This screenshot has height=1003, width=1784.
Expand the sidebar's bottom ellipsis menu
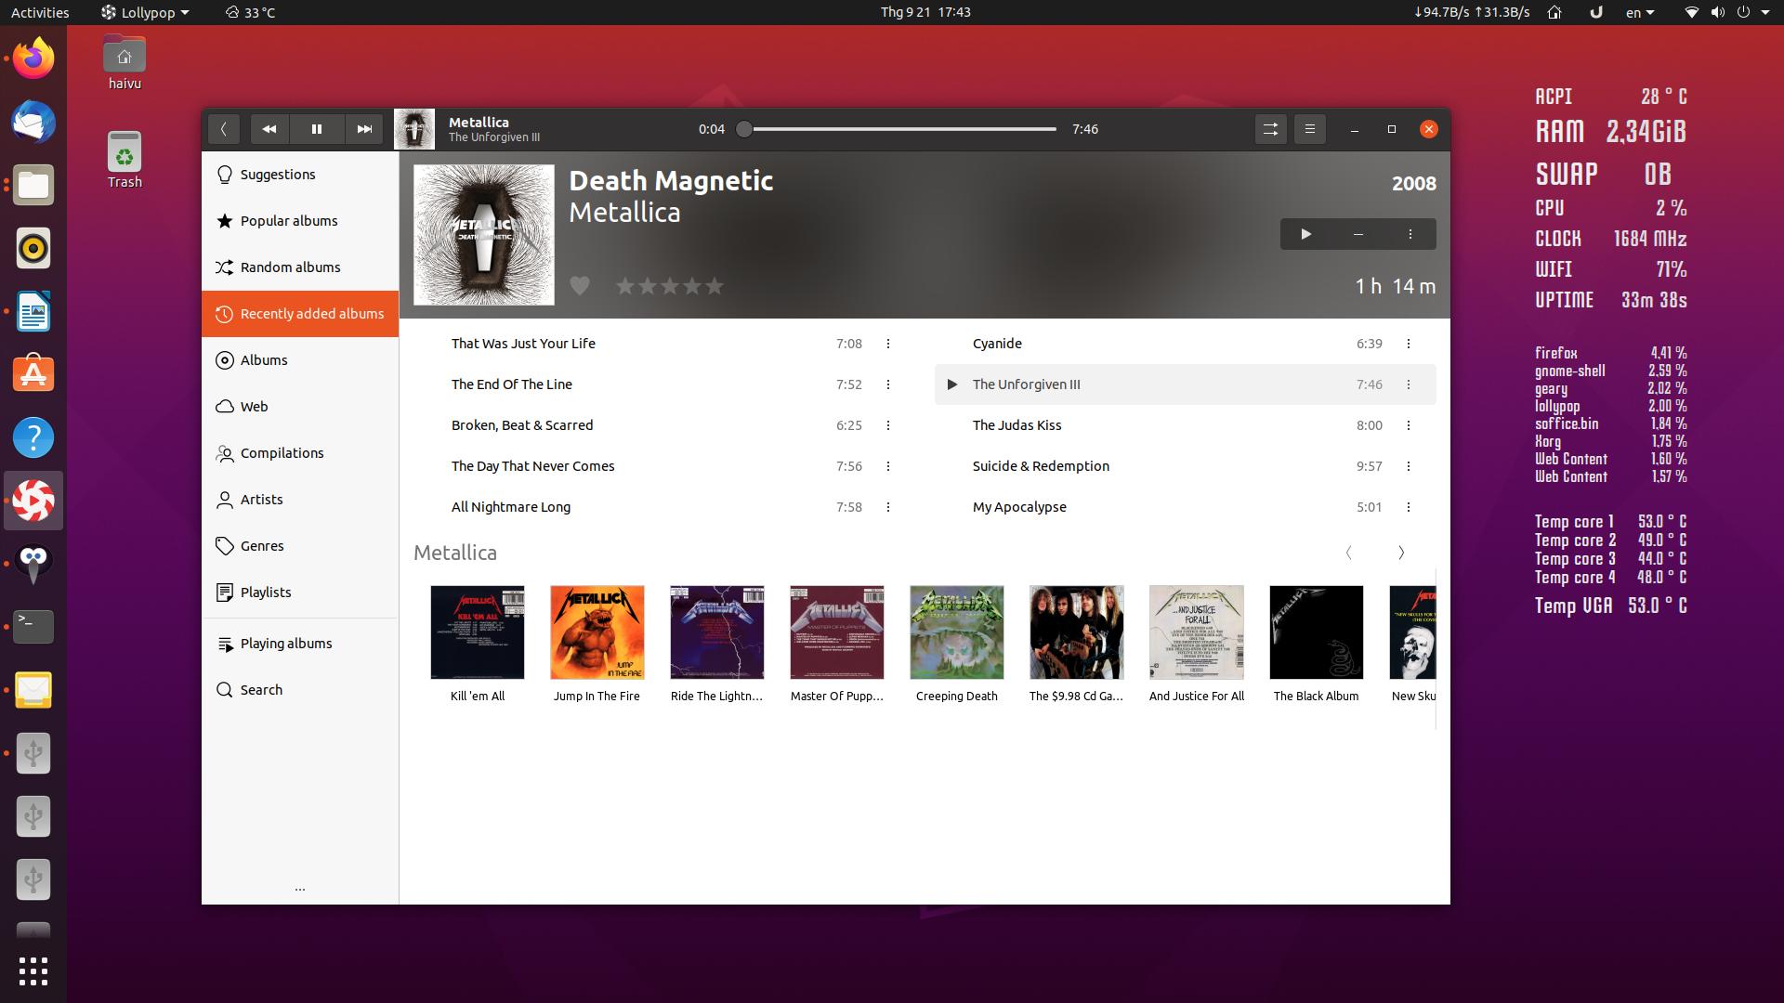[x=300, y=889]
